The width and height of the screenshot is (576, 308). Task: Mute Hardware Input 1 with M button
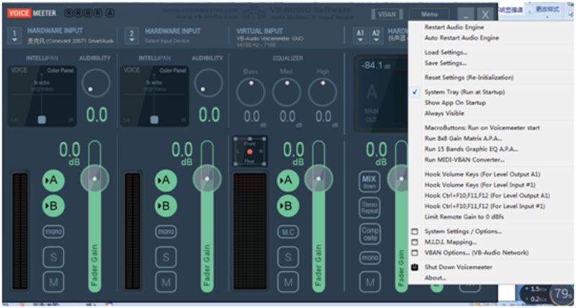coord(53,282)
